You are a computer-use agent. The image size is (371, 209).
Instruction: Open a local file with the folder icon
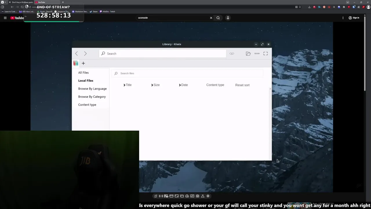[x=248, y=53]
